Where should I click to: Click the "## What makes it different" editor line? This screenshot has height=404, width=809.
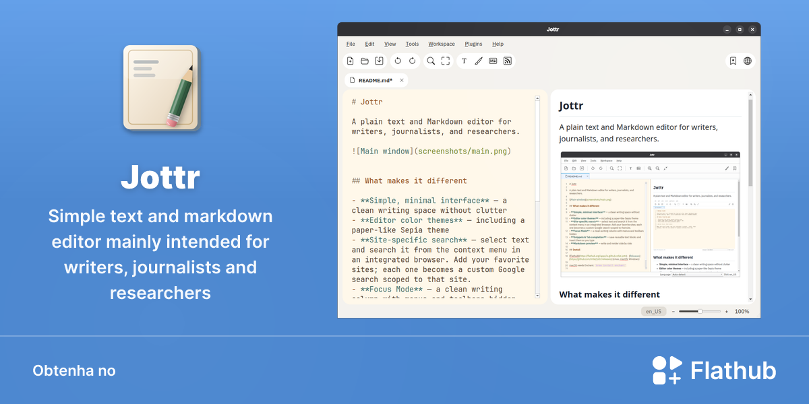tap(409, 180)
